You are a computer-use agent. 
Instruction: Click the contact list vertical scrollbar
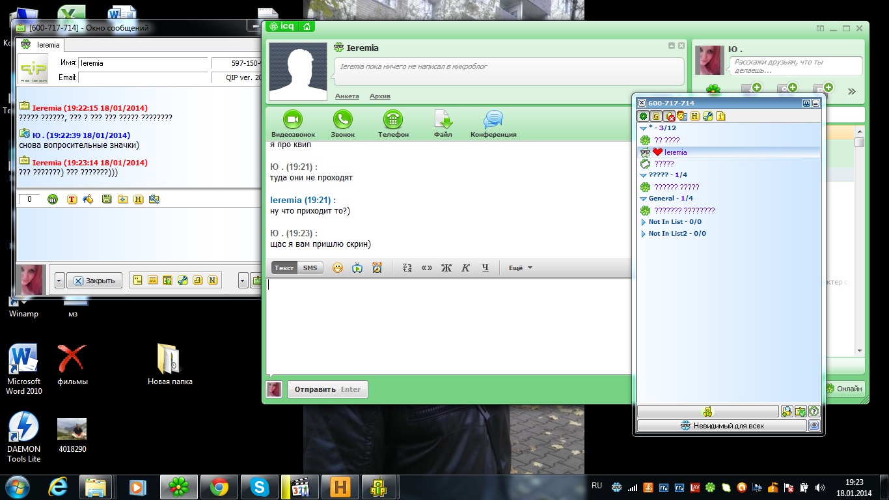click(x=859, y=247)
